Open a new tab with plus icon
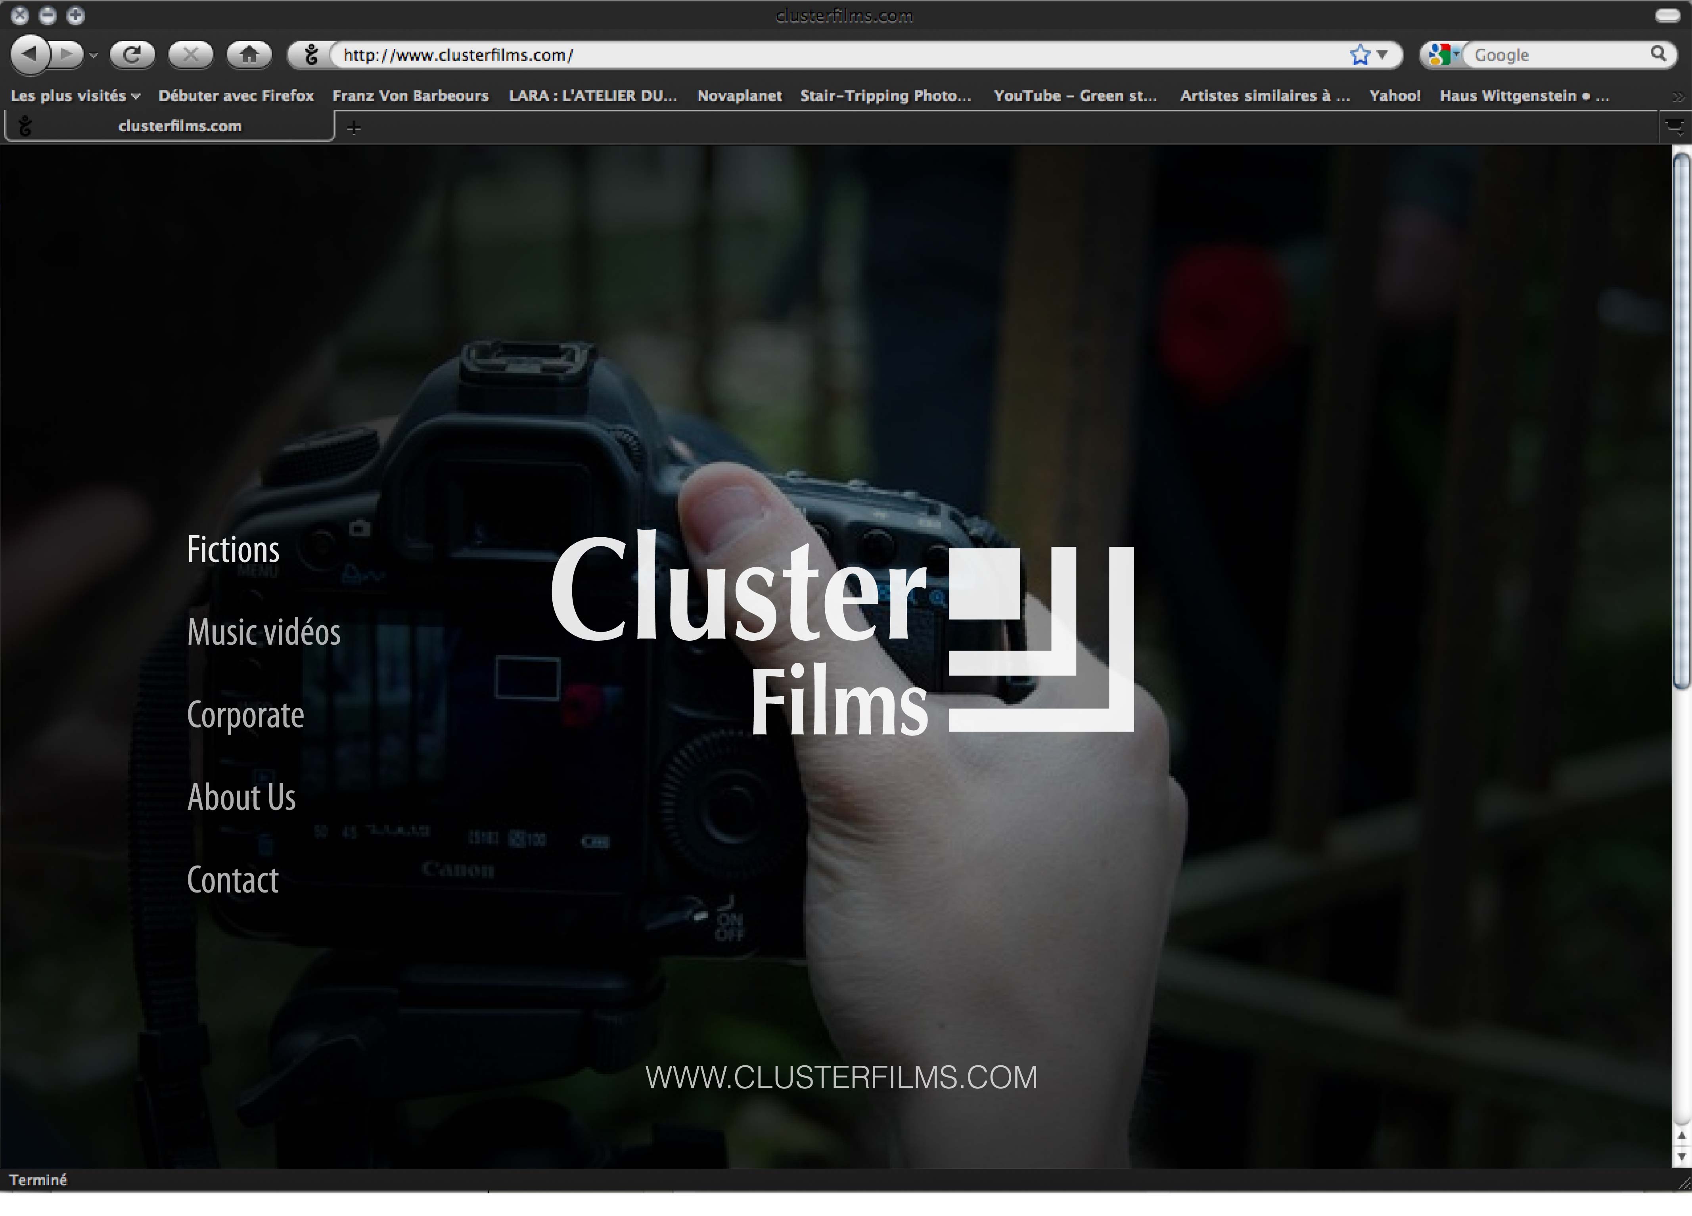Viewport: 1692px width, 1216px height. coord(354,128)
